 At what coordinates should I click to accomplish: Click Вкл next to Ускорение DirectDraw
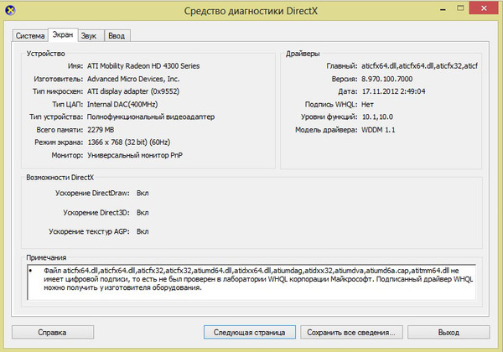pyautogui.click(x=143, y=193)
